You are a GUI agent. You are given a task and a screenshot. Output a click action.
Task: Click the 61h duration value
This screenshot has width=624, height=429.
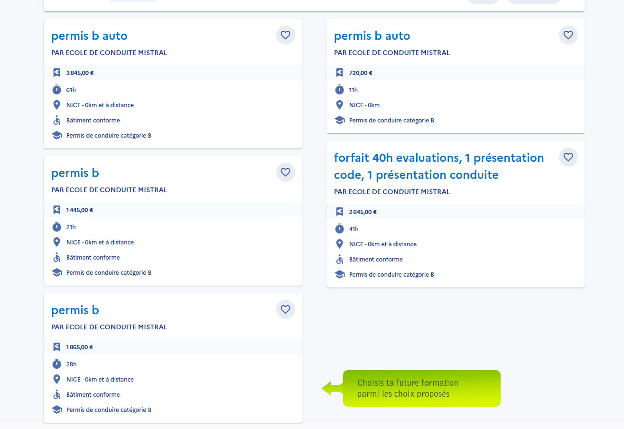pyautogui.click(x=71, y=90)
